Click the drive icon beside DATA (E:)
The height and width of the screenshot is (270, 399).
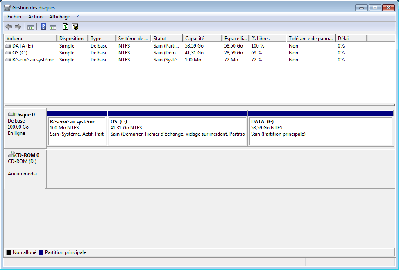pos(8,46)
